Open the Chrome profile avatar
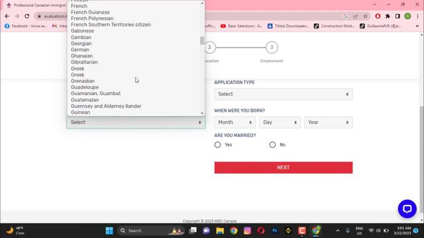 point(407,16)
